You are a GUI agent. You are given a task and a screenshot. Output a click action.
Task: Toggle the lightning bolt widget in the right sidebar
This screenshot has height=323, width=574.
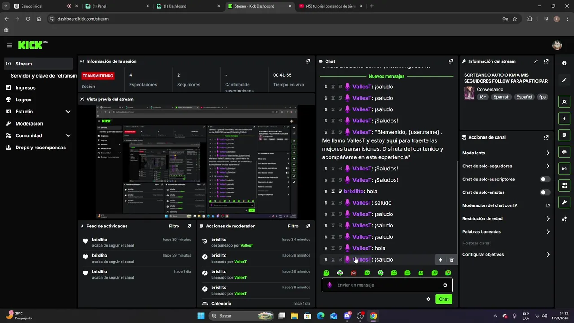[564, 118]
